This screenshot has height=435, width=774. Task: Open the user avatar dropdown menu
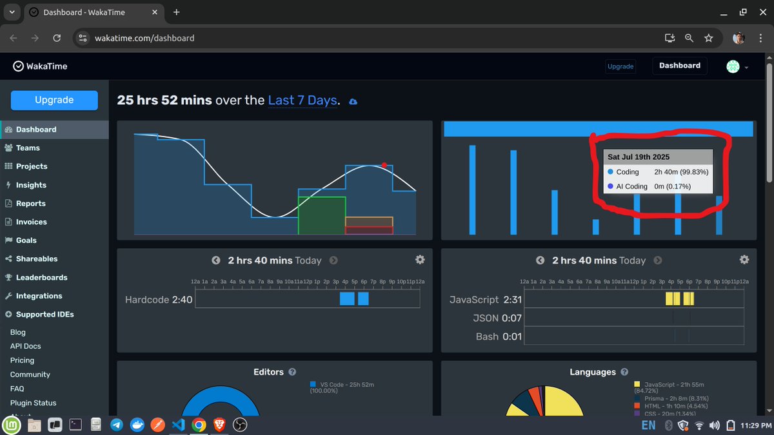[737, 66]
